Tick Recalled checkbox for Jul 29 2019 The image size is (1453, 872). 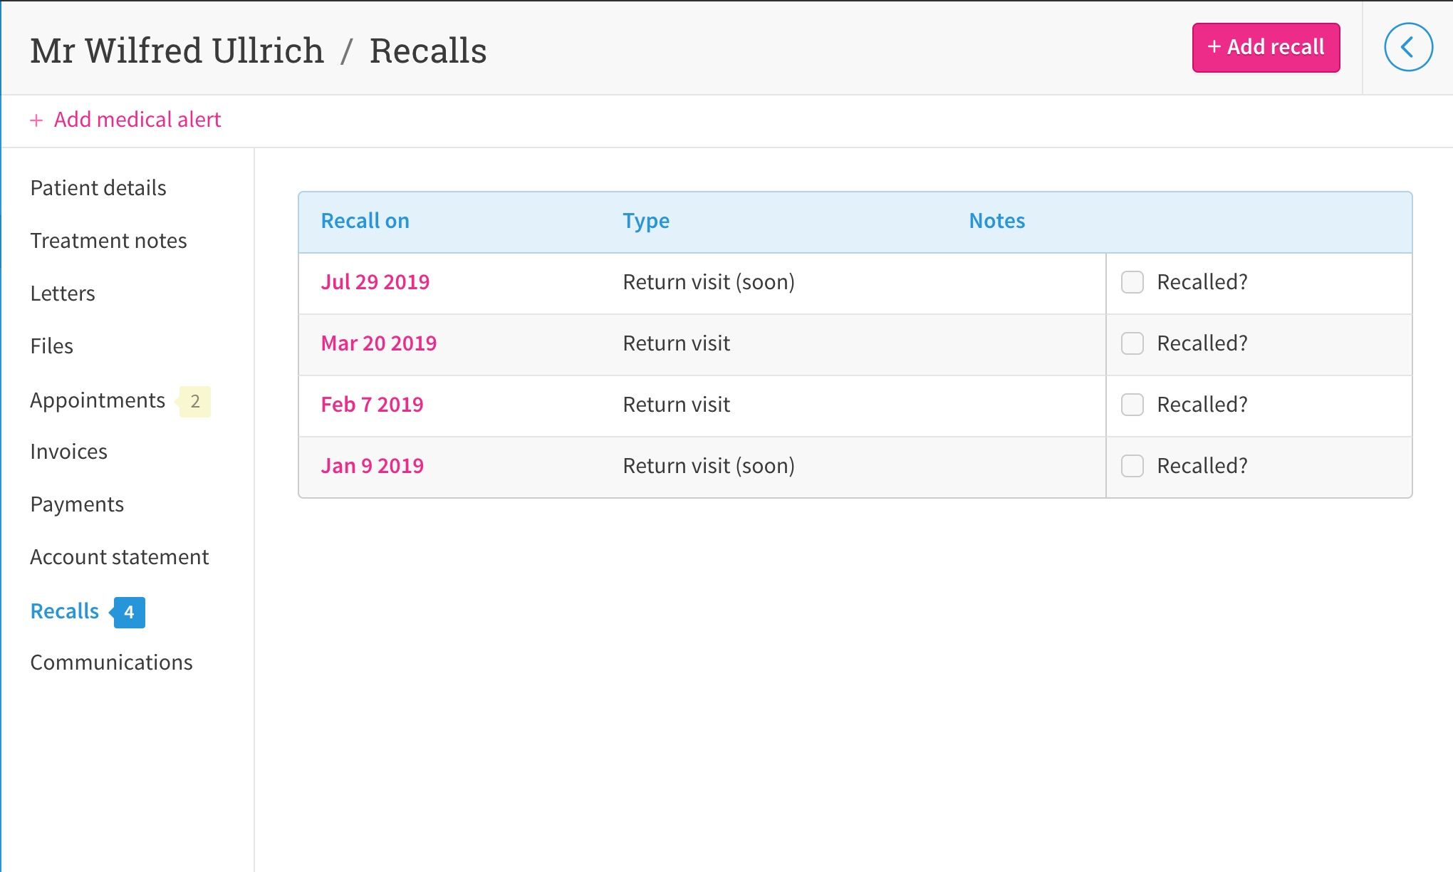coord(1132,282)
